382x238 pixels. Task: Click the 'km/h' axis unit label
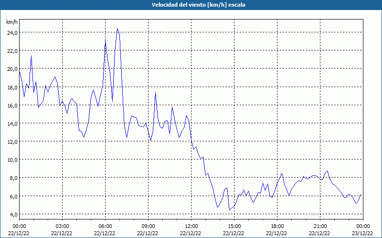[x=11, y=22]
